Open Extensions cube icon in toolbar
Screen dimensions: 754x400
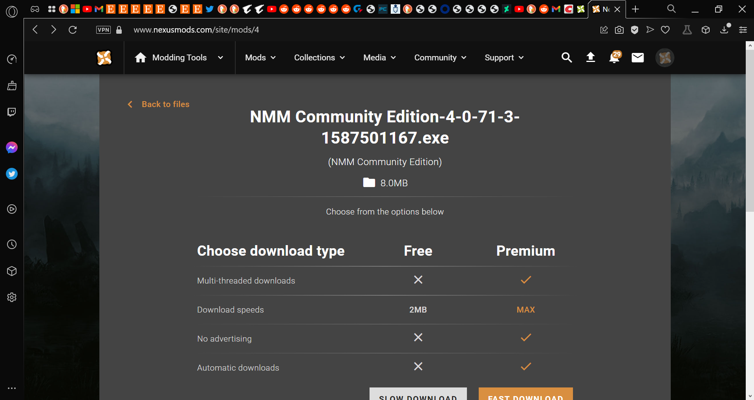[706, 30]
